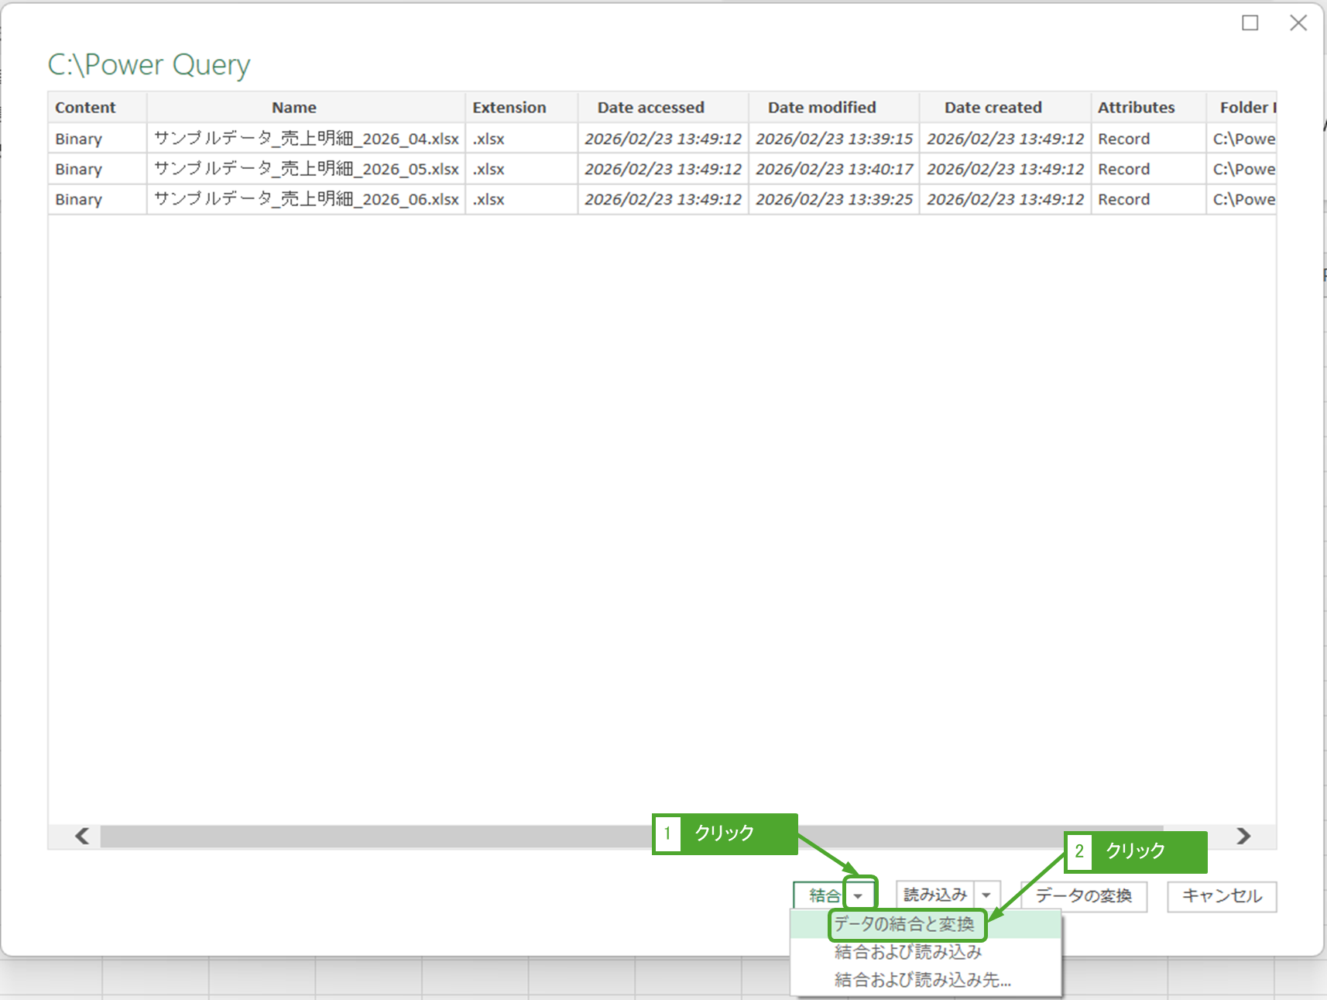This screenshot has width=1327, height=1000.
Task: Expand the 読み込み dropdown arrow
Action: pyautogui.click(x=986, y=895)
